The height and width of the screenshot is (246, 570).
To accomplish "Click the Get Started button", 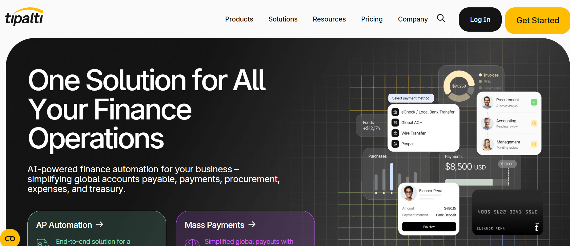I will pyautogui.click(x=537, y=21).
